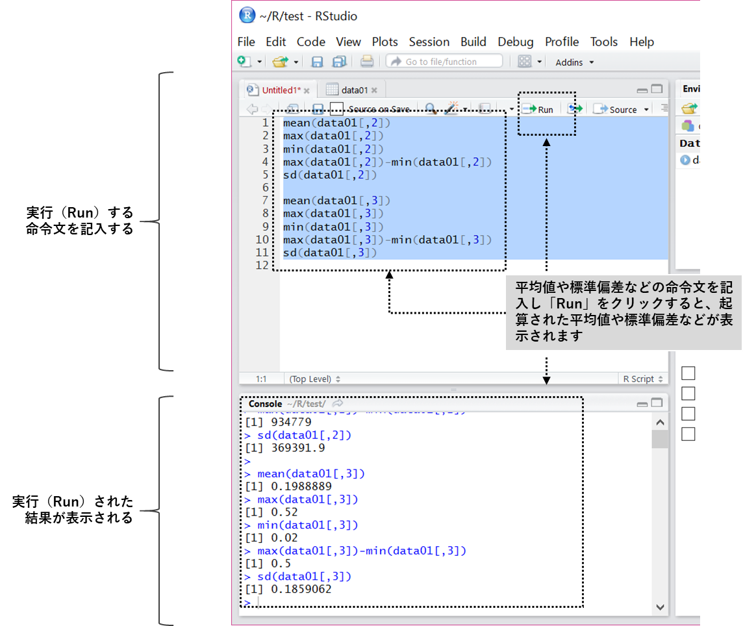Click the workspace panes grid icon
This screenshot has width=743, height=626.
click(525, 62)
